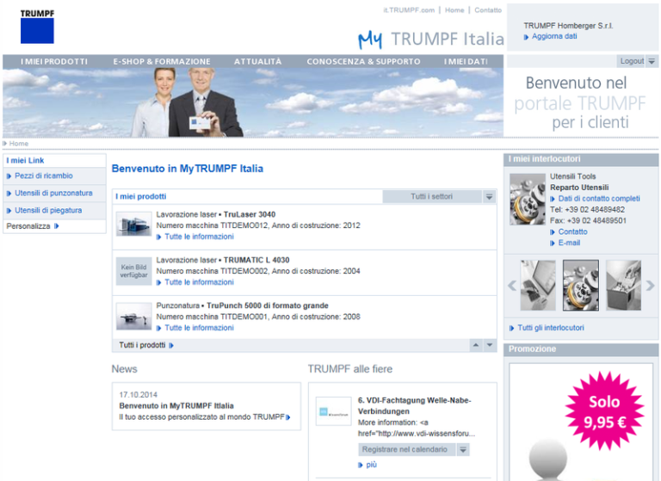Screen dimensions: 661x481
Task: Click the Home link in top bar
Action: tap(454, 10)
